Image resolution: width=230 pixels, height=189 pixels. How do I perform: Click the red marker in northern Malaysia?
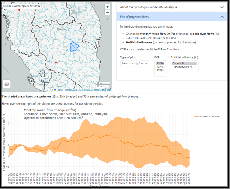(19, 10)
